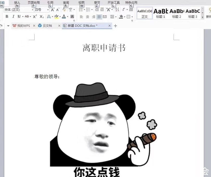The height and width of the screenshot is (177, 211).
Task: Click the WPS logo on 我的WPS tab
Action: pos(14,25)
